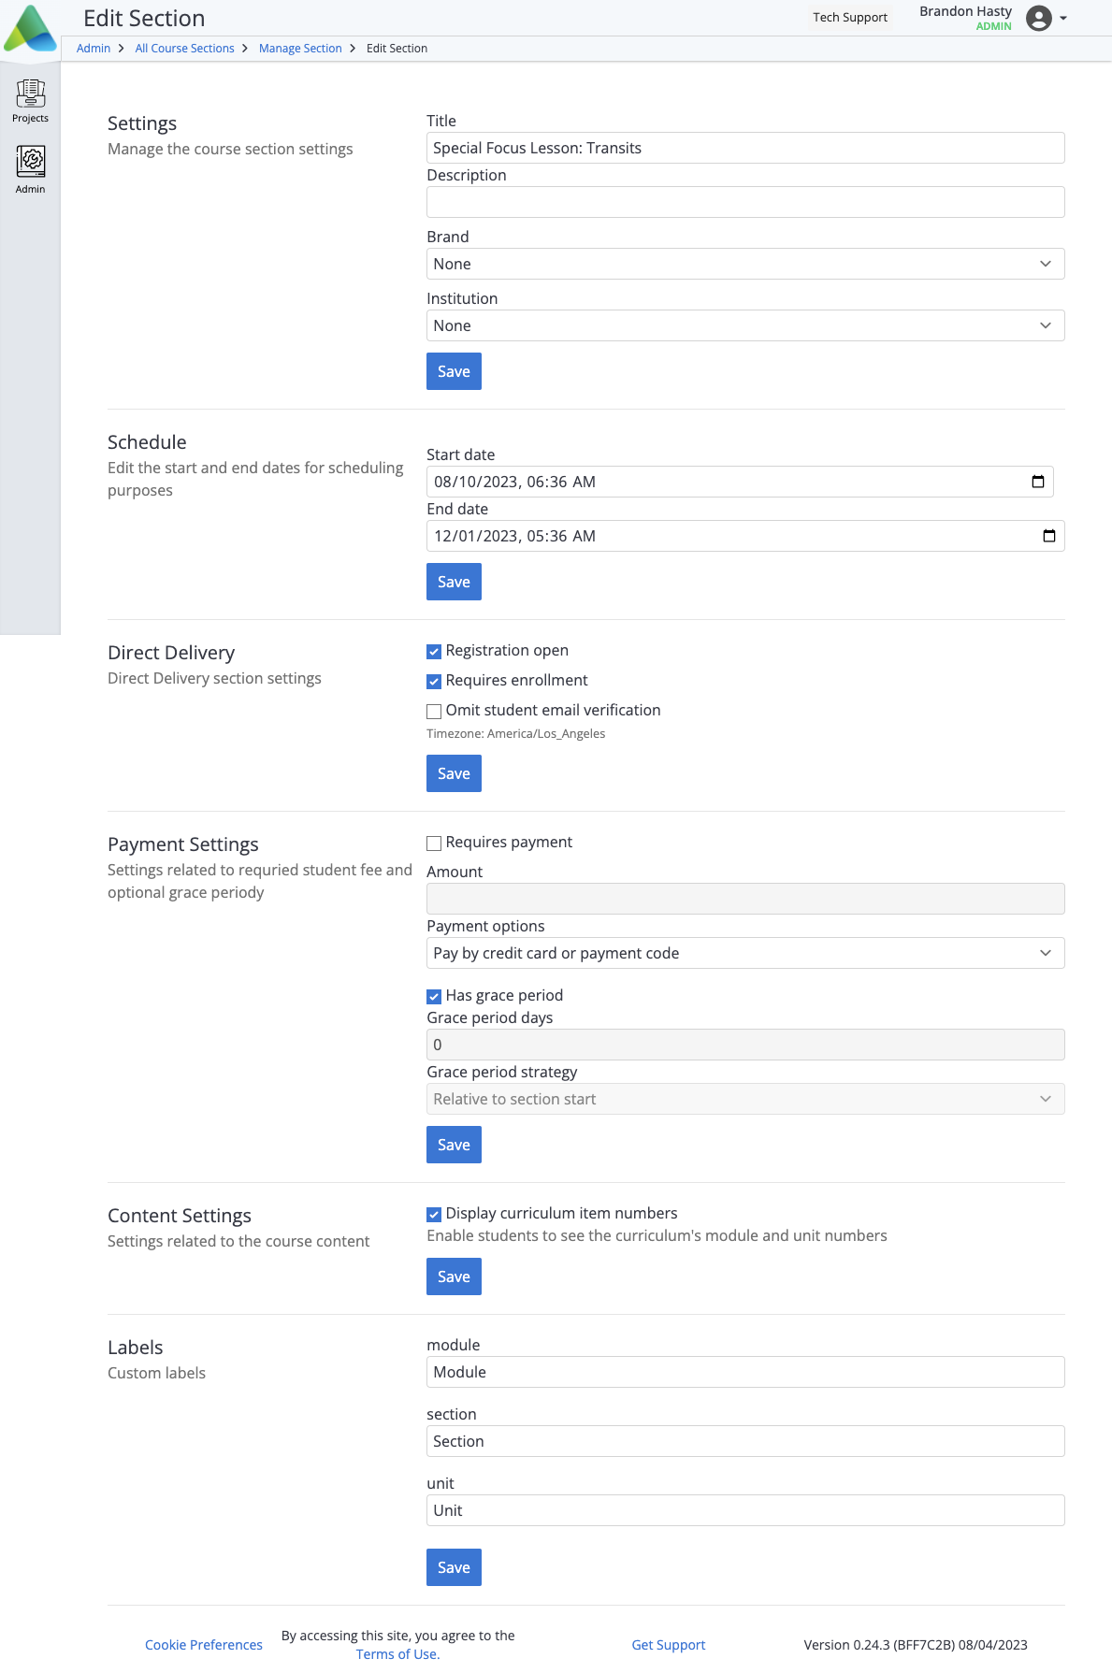Expand the Institution dropdown
This screenshot has width=1112, height=1673.
tap(745, 325)
